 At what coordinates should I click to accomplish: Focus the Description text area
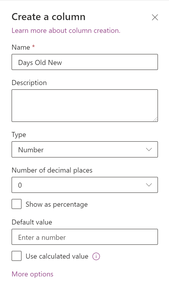(84, 106)
